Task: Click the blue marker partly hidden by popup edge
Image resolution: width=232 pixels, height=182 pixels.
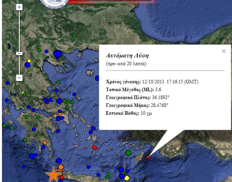Action: click(97, 78)
